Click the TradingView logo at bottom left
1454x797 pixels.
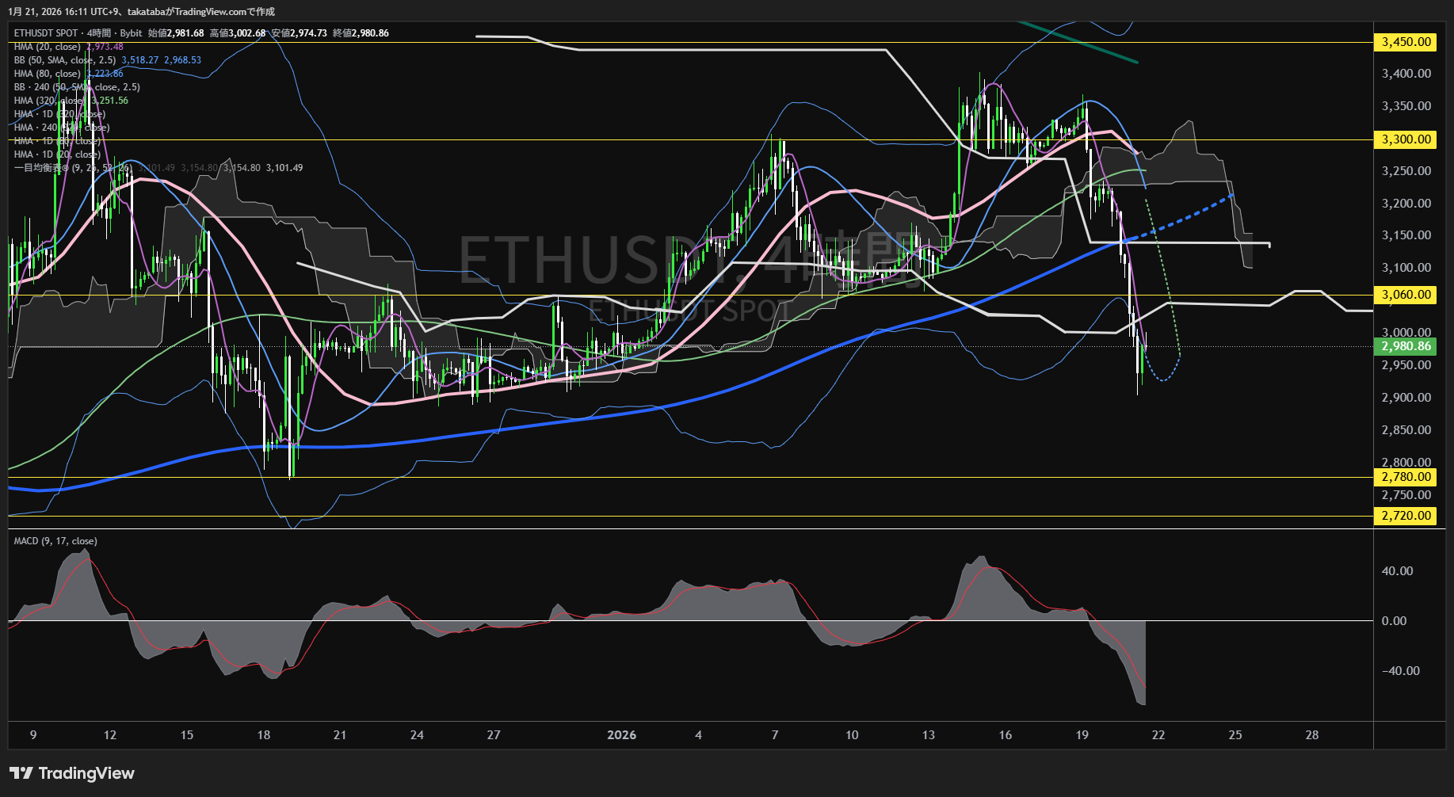point(72,773)
